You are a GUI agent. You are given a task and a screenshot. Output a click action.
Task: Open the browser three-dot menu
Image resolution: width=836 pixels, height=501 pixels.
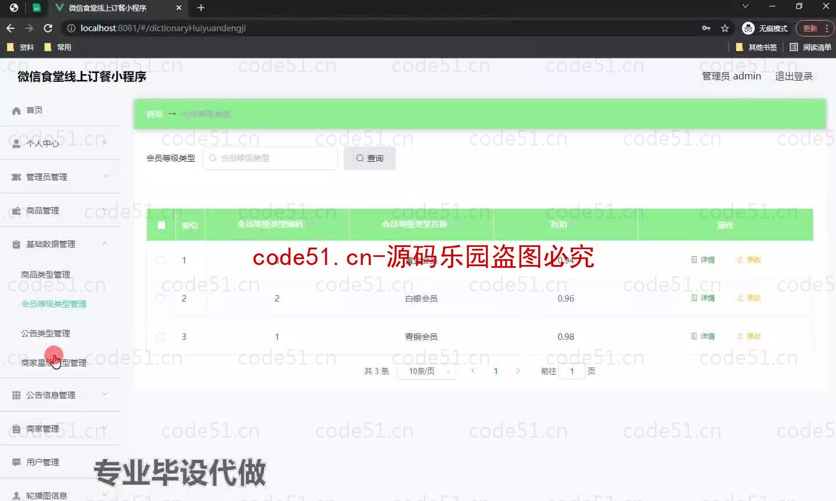click(x=827, y=28)
